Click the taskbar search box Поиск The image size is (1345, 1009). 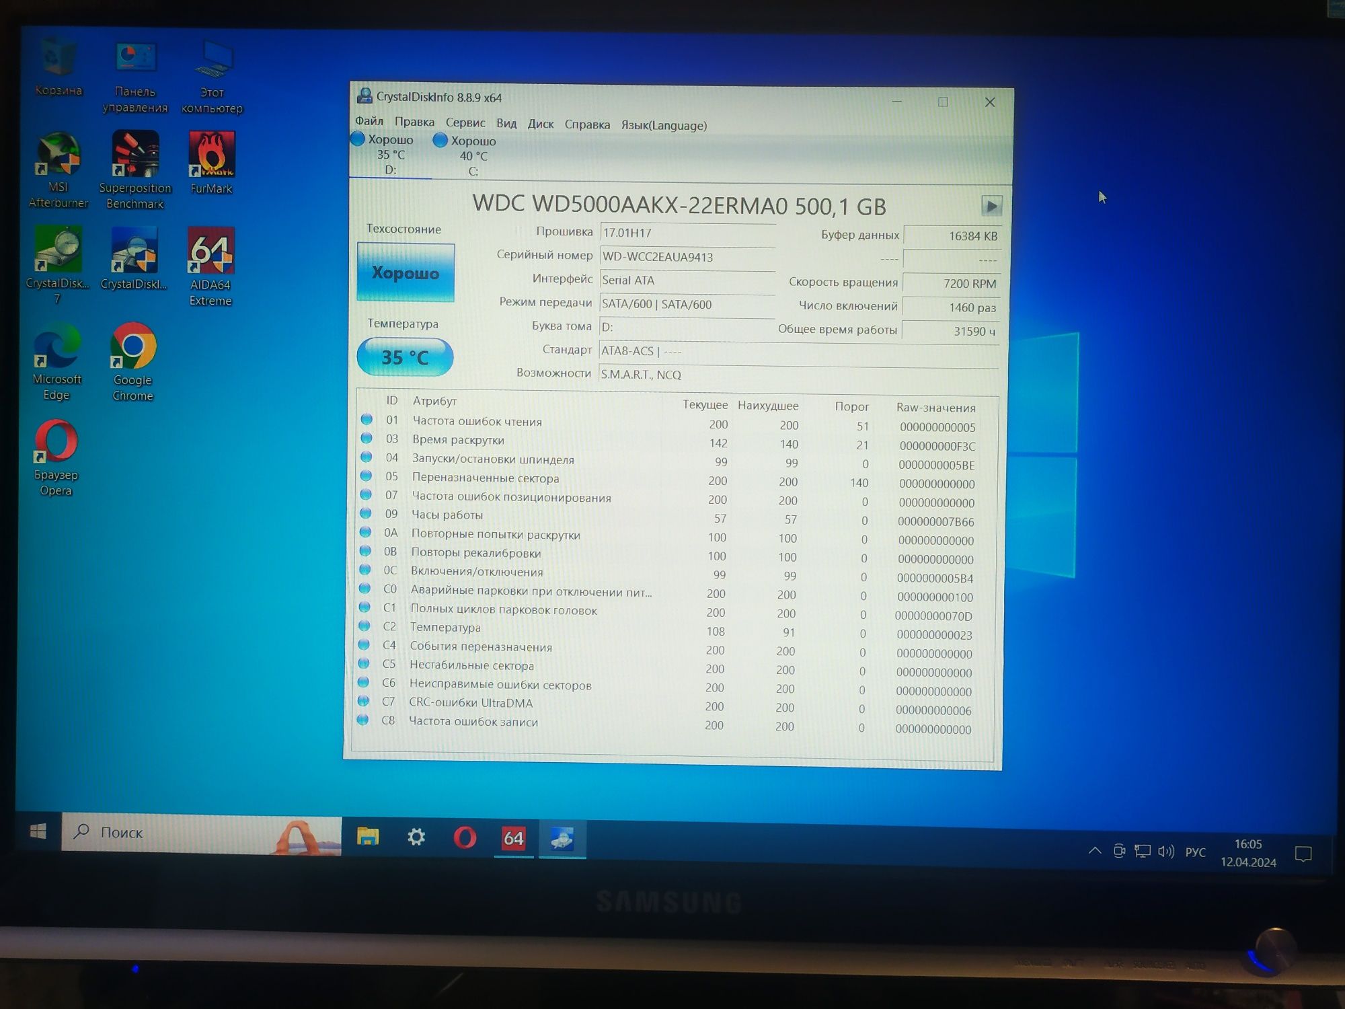[x=202, y=833]
